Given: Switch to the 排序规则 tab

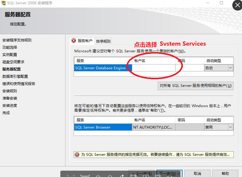Looking at the screenshot, I should [103, 41].
